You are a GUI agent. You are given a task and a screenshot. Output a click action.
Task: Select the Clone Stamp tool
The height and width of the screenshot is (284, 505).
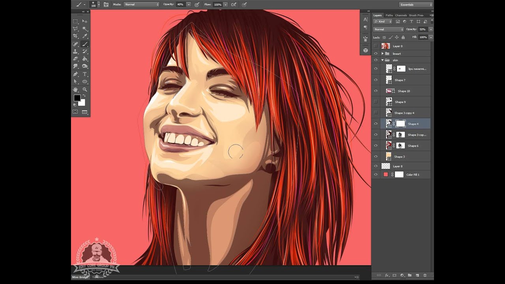(x=75, y=52)
